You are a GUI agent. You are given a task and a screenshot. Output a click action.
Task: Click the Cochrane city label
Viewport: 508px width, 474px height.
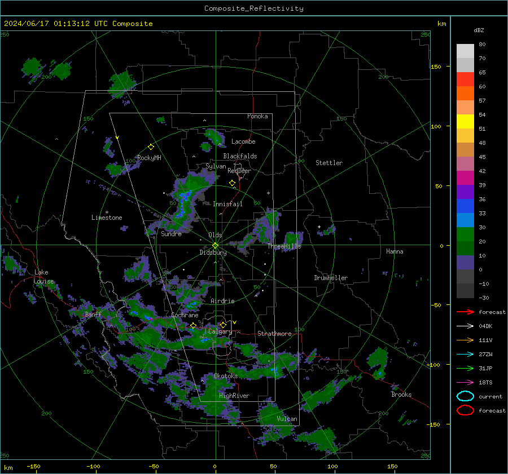coord(185,315)
